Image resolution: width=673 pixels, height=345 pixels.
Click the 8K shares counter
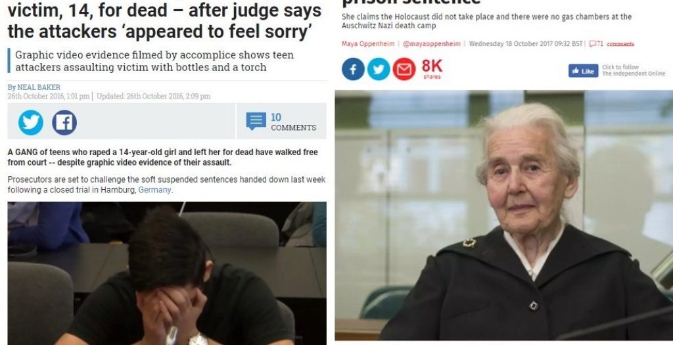click(432, 68)
